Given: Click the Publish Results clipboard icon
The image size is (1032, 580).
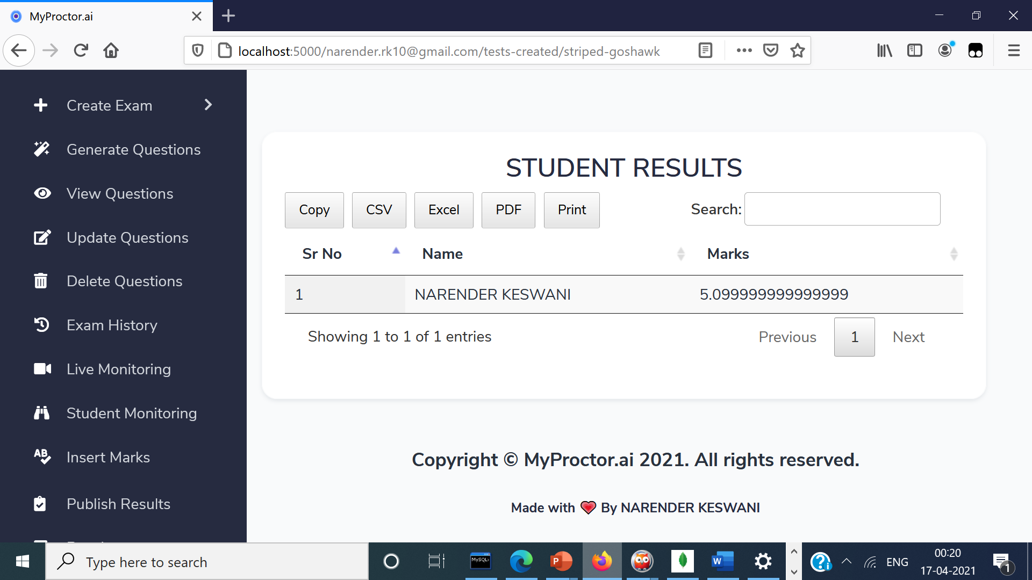Looking at the screenshot, I should tap(40, 504).
